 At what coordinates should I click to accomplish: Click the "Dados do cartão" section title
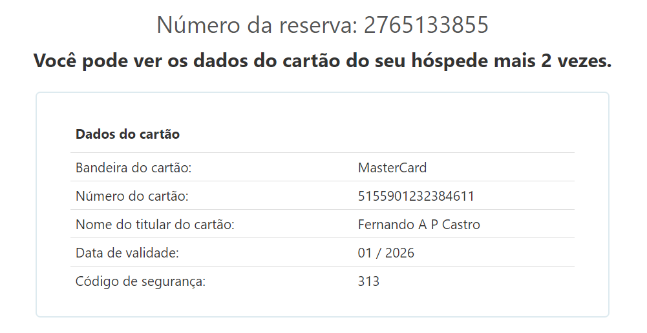click(x=127, y=134)
